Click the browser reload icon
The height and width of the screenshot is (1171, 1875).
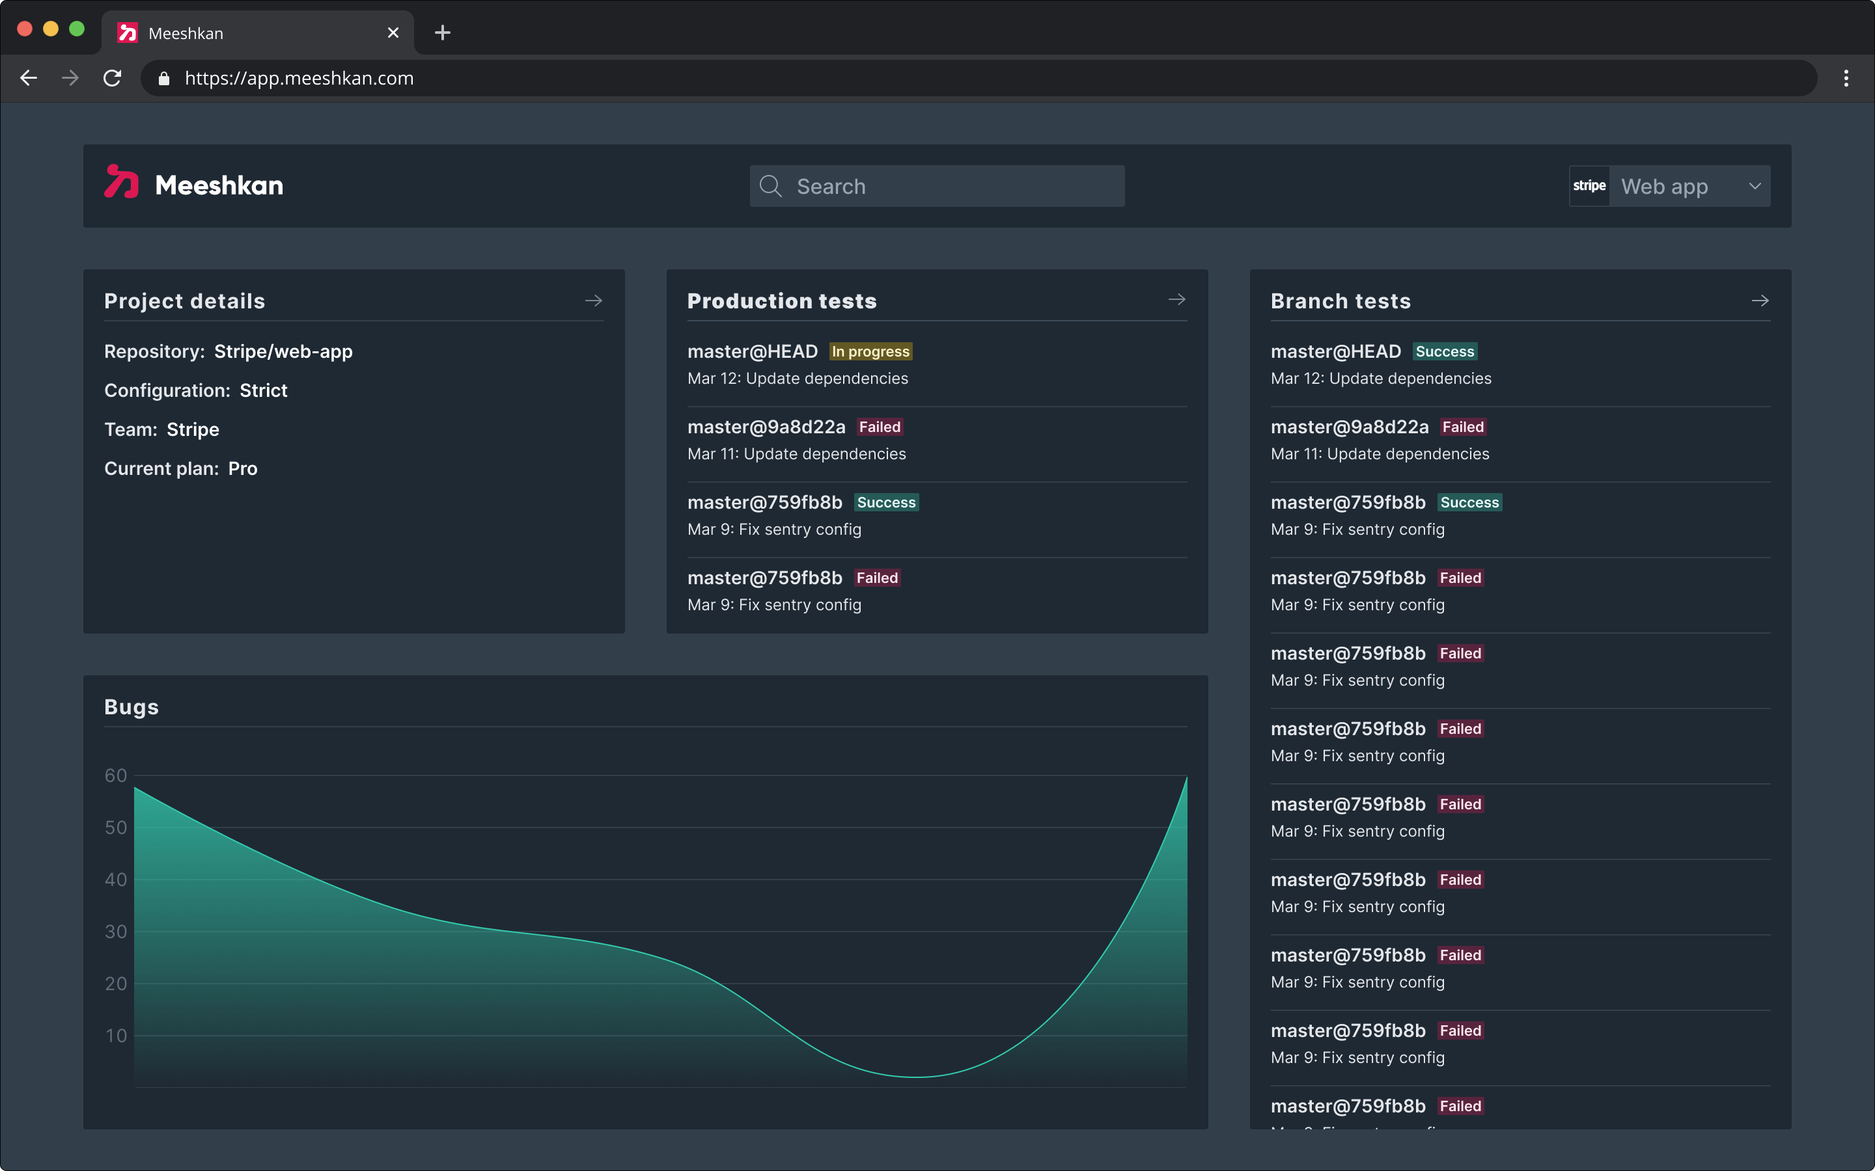(113, 78)
